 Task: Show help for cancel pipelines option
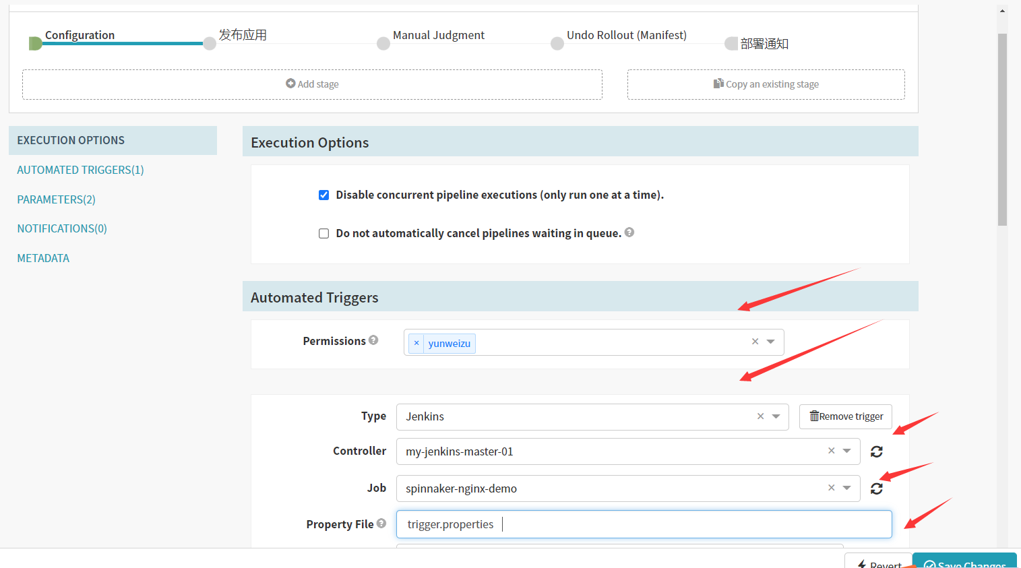click(629, 232)
